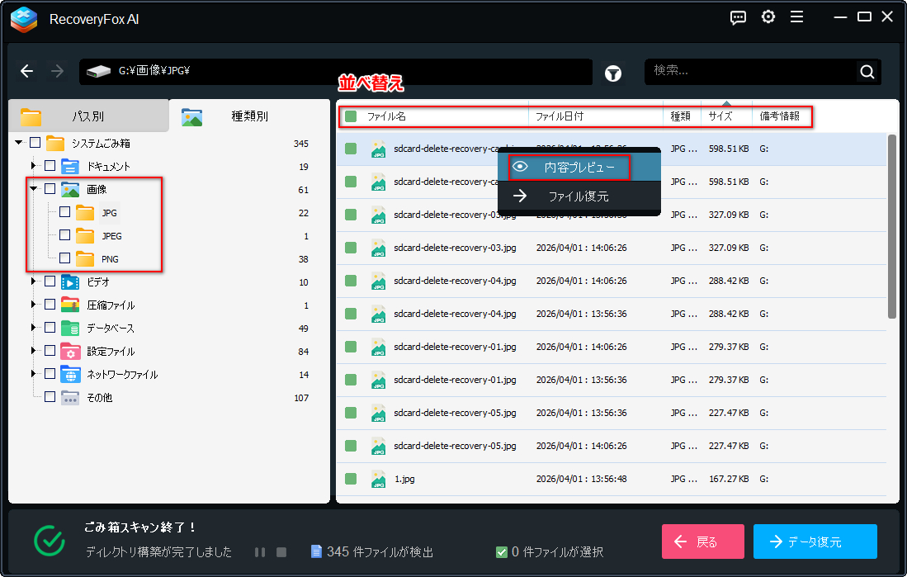Collapse the 画像 tree node
The height and width of the screenshot is (577, 907).
click(x=34, y=189)
